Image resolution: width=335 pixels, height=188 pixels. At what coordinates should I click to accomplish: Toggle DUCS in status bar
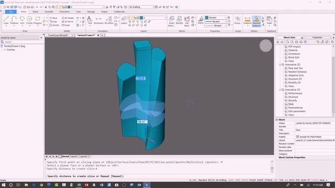coord(292,180)
